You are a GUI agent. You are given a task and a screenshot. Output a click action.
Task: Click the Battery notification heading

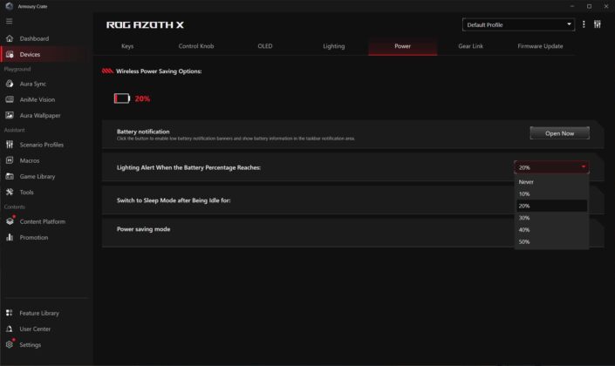coord(143,132)
